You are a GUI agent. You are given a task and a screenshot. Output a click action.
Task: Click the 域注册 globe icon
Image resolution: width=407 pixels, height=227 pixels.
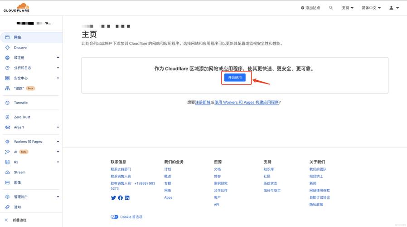8,58
